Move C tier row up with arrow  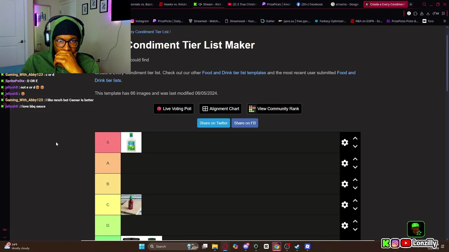tap(355, 201)
